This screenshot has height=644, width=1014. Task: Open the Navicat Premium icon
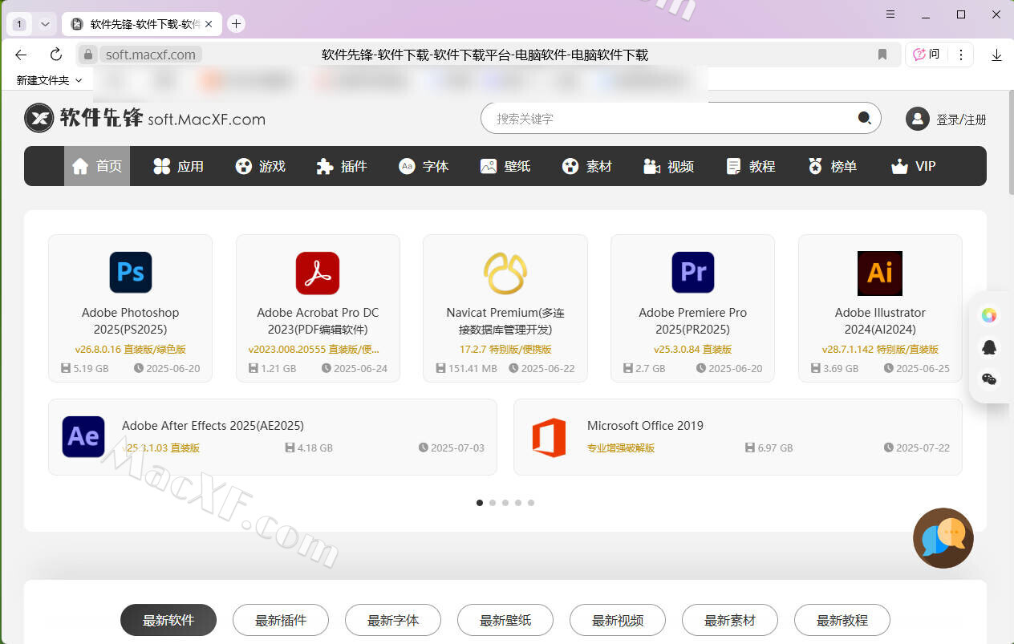point(505,273)
